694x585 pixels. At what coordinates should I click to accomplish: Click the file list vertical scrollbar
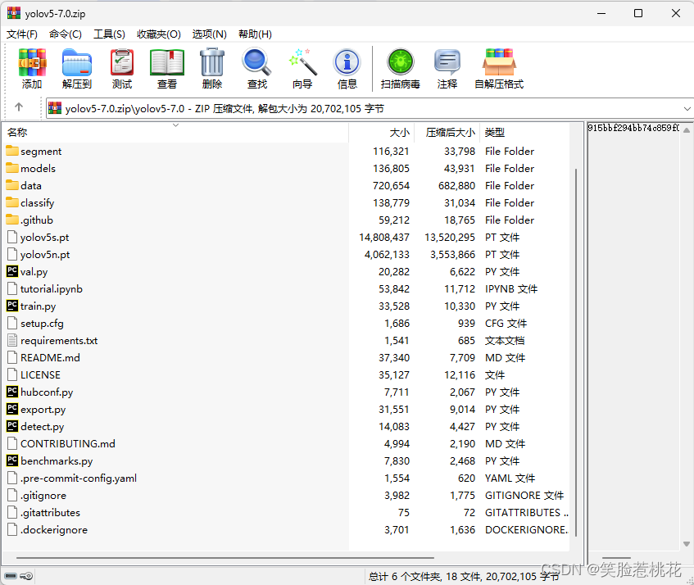576,352
